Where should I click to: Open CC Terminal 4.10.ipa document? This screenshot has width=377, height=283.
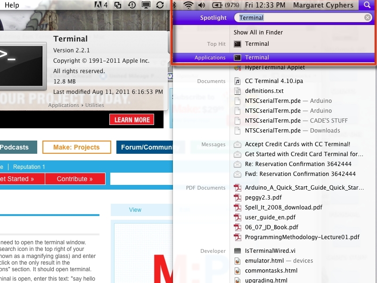coord(274,81)
